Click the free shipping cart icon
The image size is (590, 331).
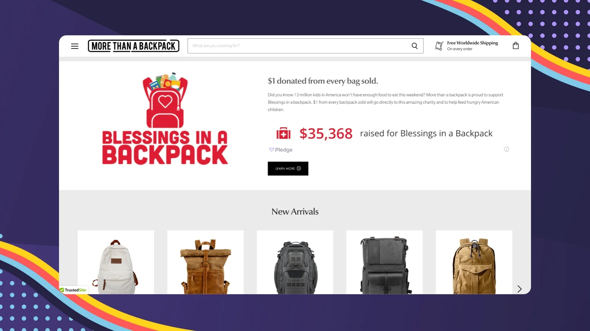click(x=439, y=46)
